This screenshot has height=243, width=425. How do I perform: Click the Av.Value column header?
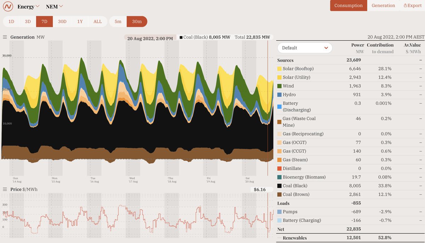pyautogui.click(x=412, y=48)
